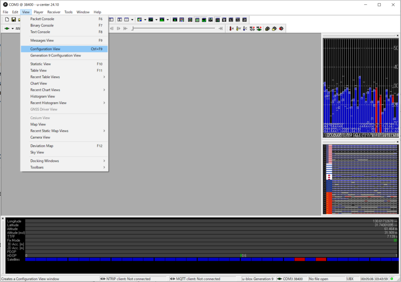Screen dimensions: 401x282
Task: Open dropdown arrow next to Histogram View icon
Action: [x=168, y=20]
